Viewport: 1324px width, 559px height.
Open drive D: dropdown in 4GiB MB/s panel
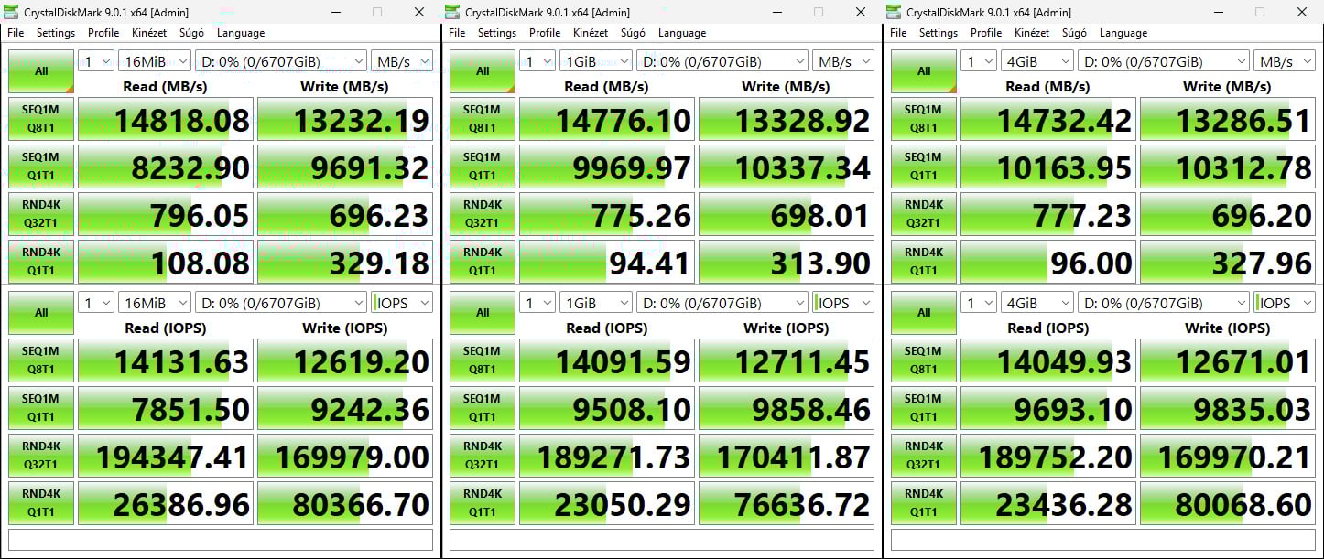point(1163,61)
